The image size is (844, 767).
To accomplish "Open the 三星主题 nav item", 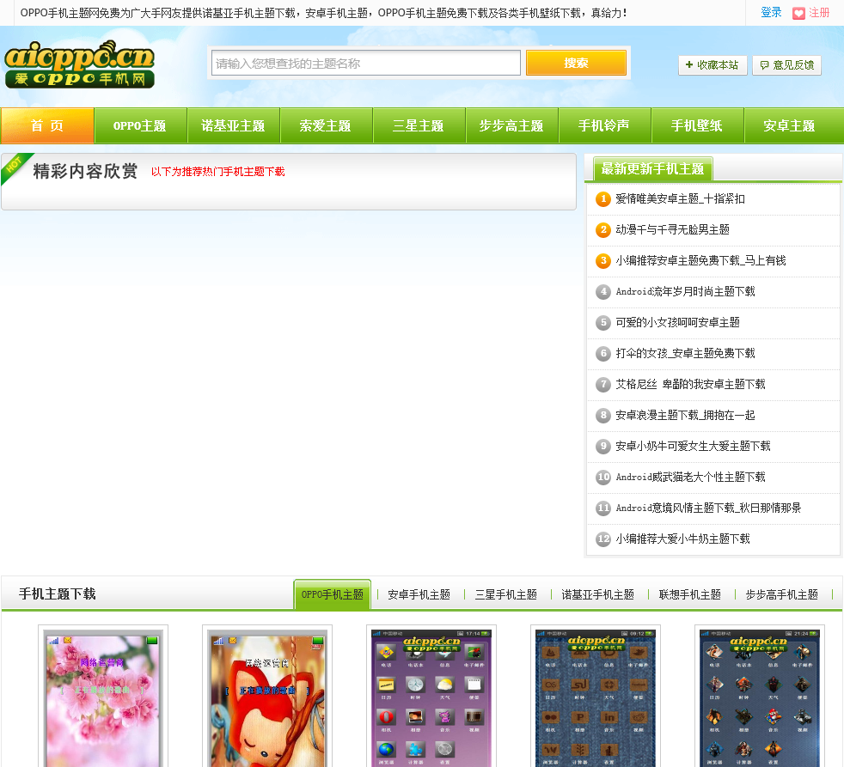I will (419, 125).
